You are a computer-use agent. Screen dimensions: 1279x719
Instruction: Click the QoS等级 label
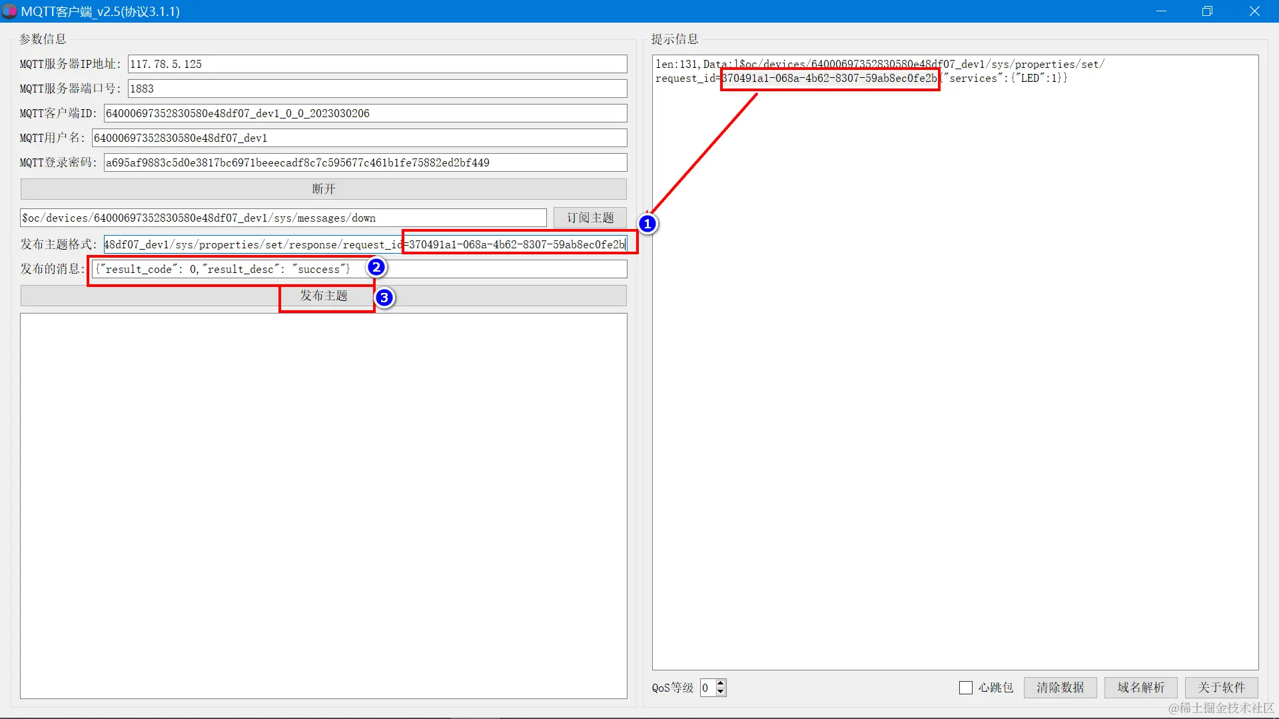pyautogui.click(x=673, y=688)
